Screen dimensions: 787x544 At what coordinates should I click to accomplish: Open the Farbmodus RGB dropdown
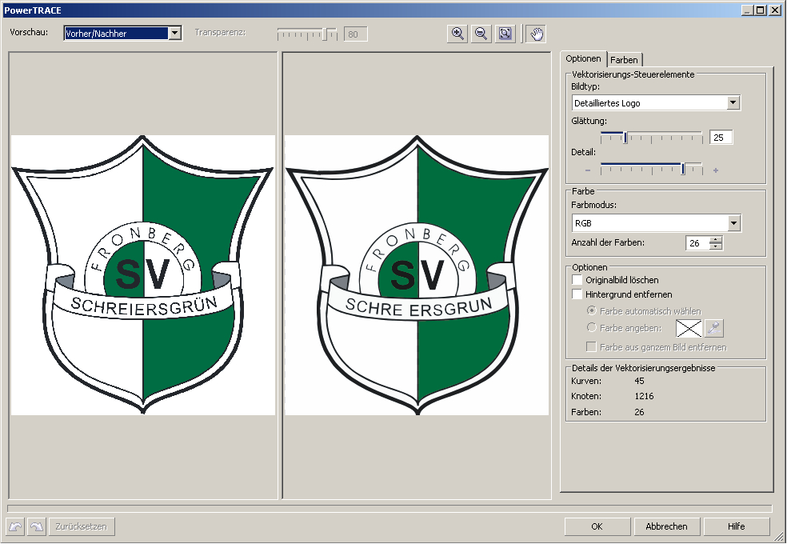(x=733, y=223)
